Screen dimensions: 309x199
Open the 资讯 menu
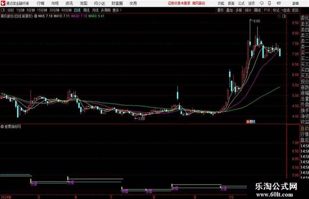[69, 3]
